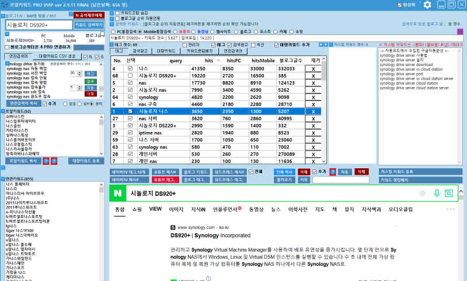Viewport: 467px width, 281px height.
Task: Clear Naver search box with gray X icon
Action: pyautogui.click(x=422, y=193)
